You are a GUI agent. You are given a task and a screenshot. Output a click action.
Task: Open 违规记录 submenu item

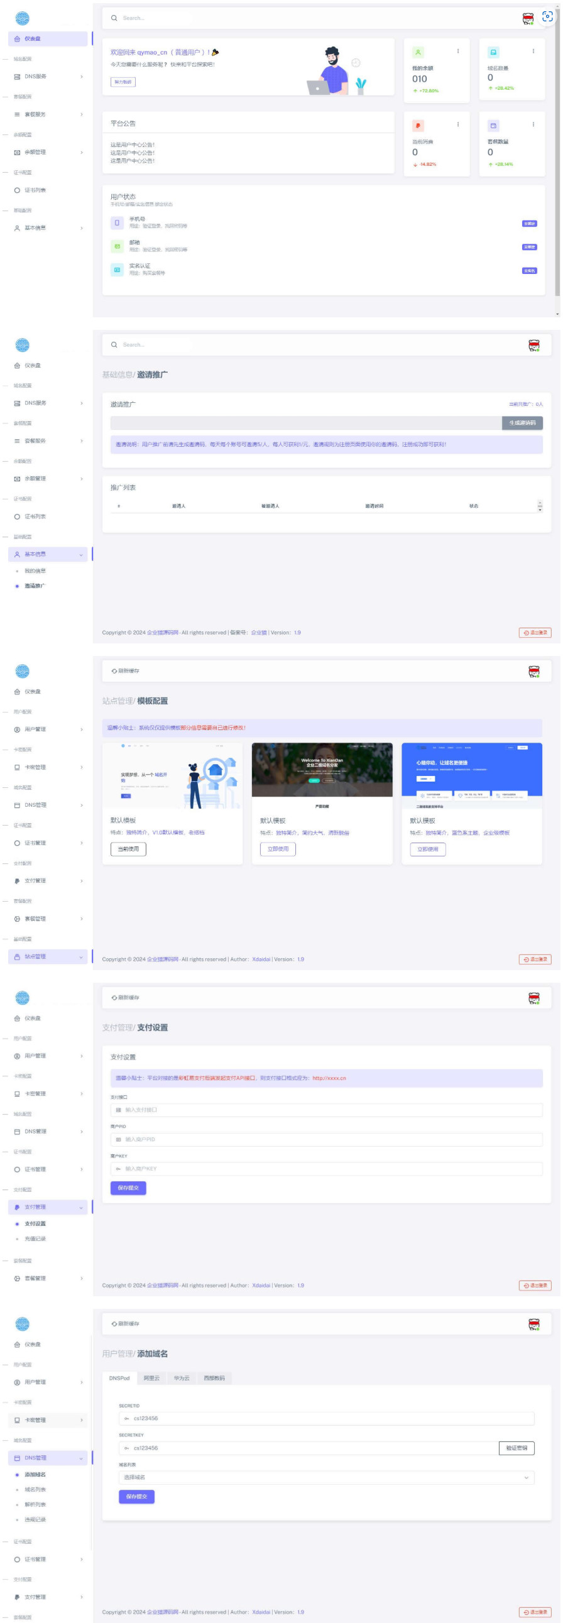click(35, 1520)
